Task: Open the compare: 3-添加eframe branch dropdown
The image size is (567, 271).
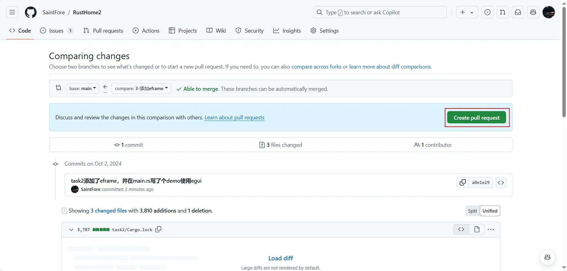Action: [x=141, y=88]
